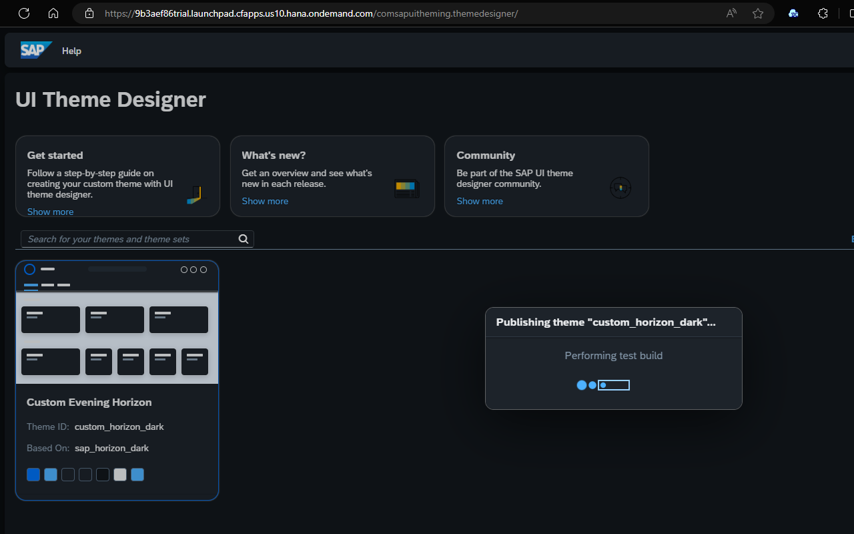Open the Help menu
Image resolution: width=854 pixels, height=534 pixels.
click(71, 51)
